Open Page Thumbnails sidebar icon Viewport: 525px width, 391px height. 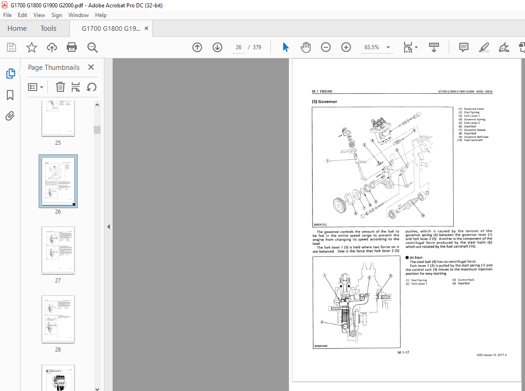point(11,74)
